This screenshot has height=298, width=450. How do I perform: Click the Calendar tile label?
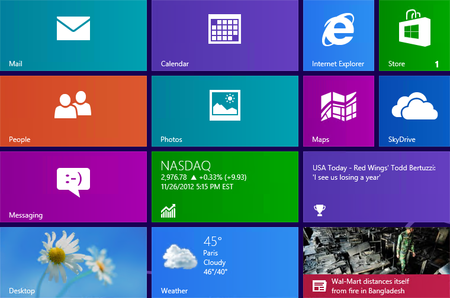point(175,64)
